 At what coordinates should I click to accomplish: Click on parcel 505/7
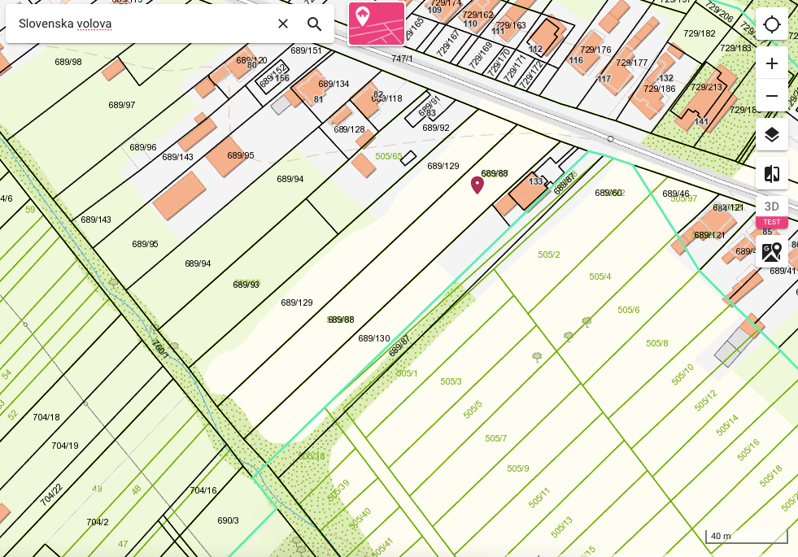coord(496,438)
